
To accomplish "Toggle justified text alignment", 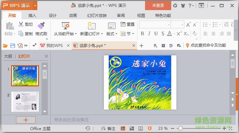I will [x=229, y=34].
